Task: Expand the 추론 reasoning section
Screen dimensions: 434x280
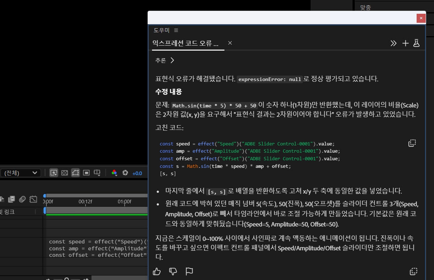Action: tap(165, 60)
